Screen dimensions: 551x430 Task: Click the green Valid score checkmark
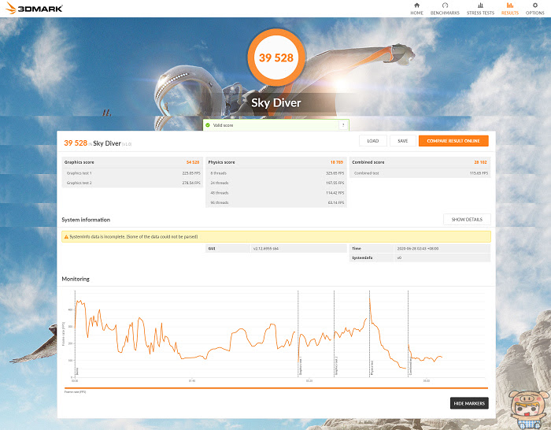208,125
